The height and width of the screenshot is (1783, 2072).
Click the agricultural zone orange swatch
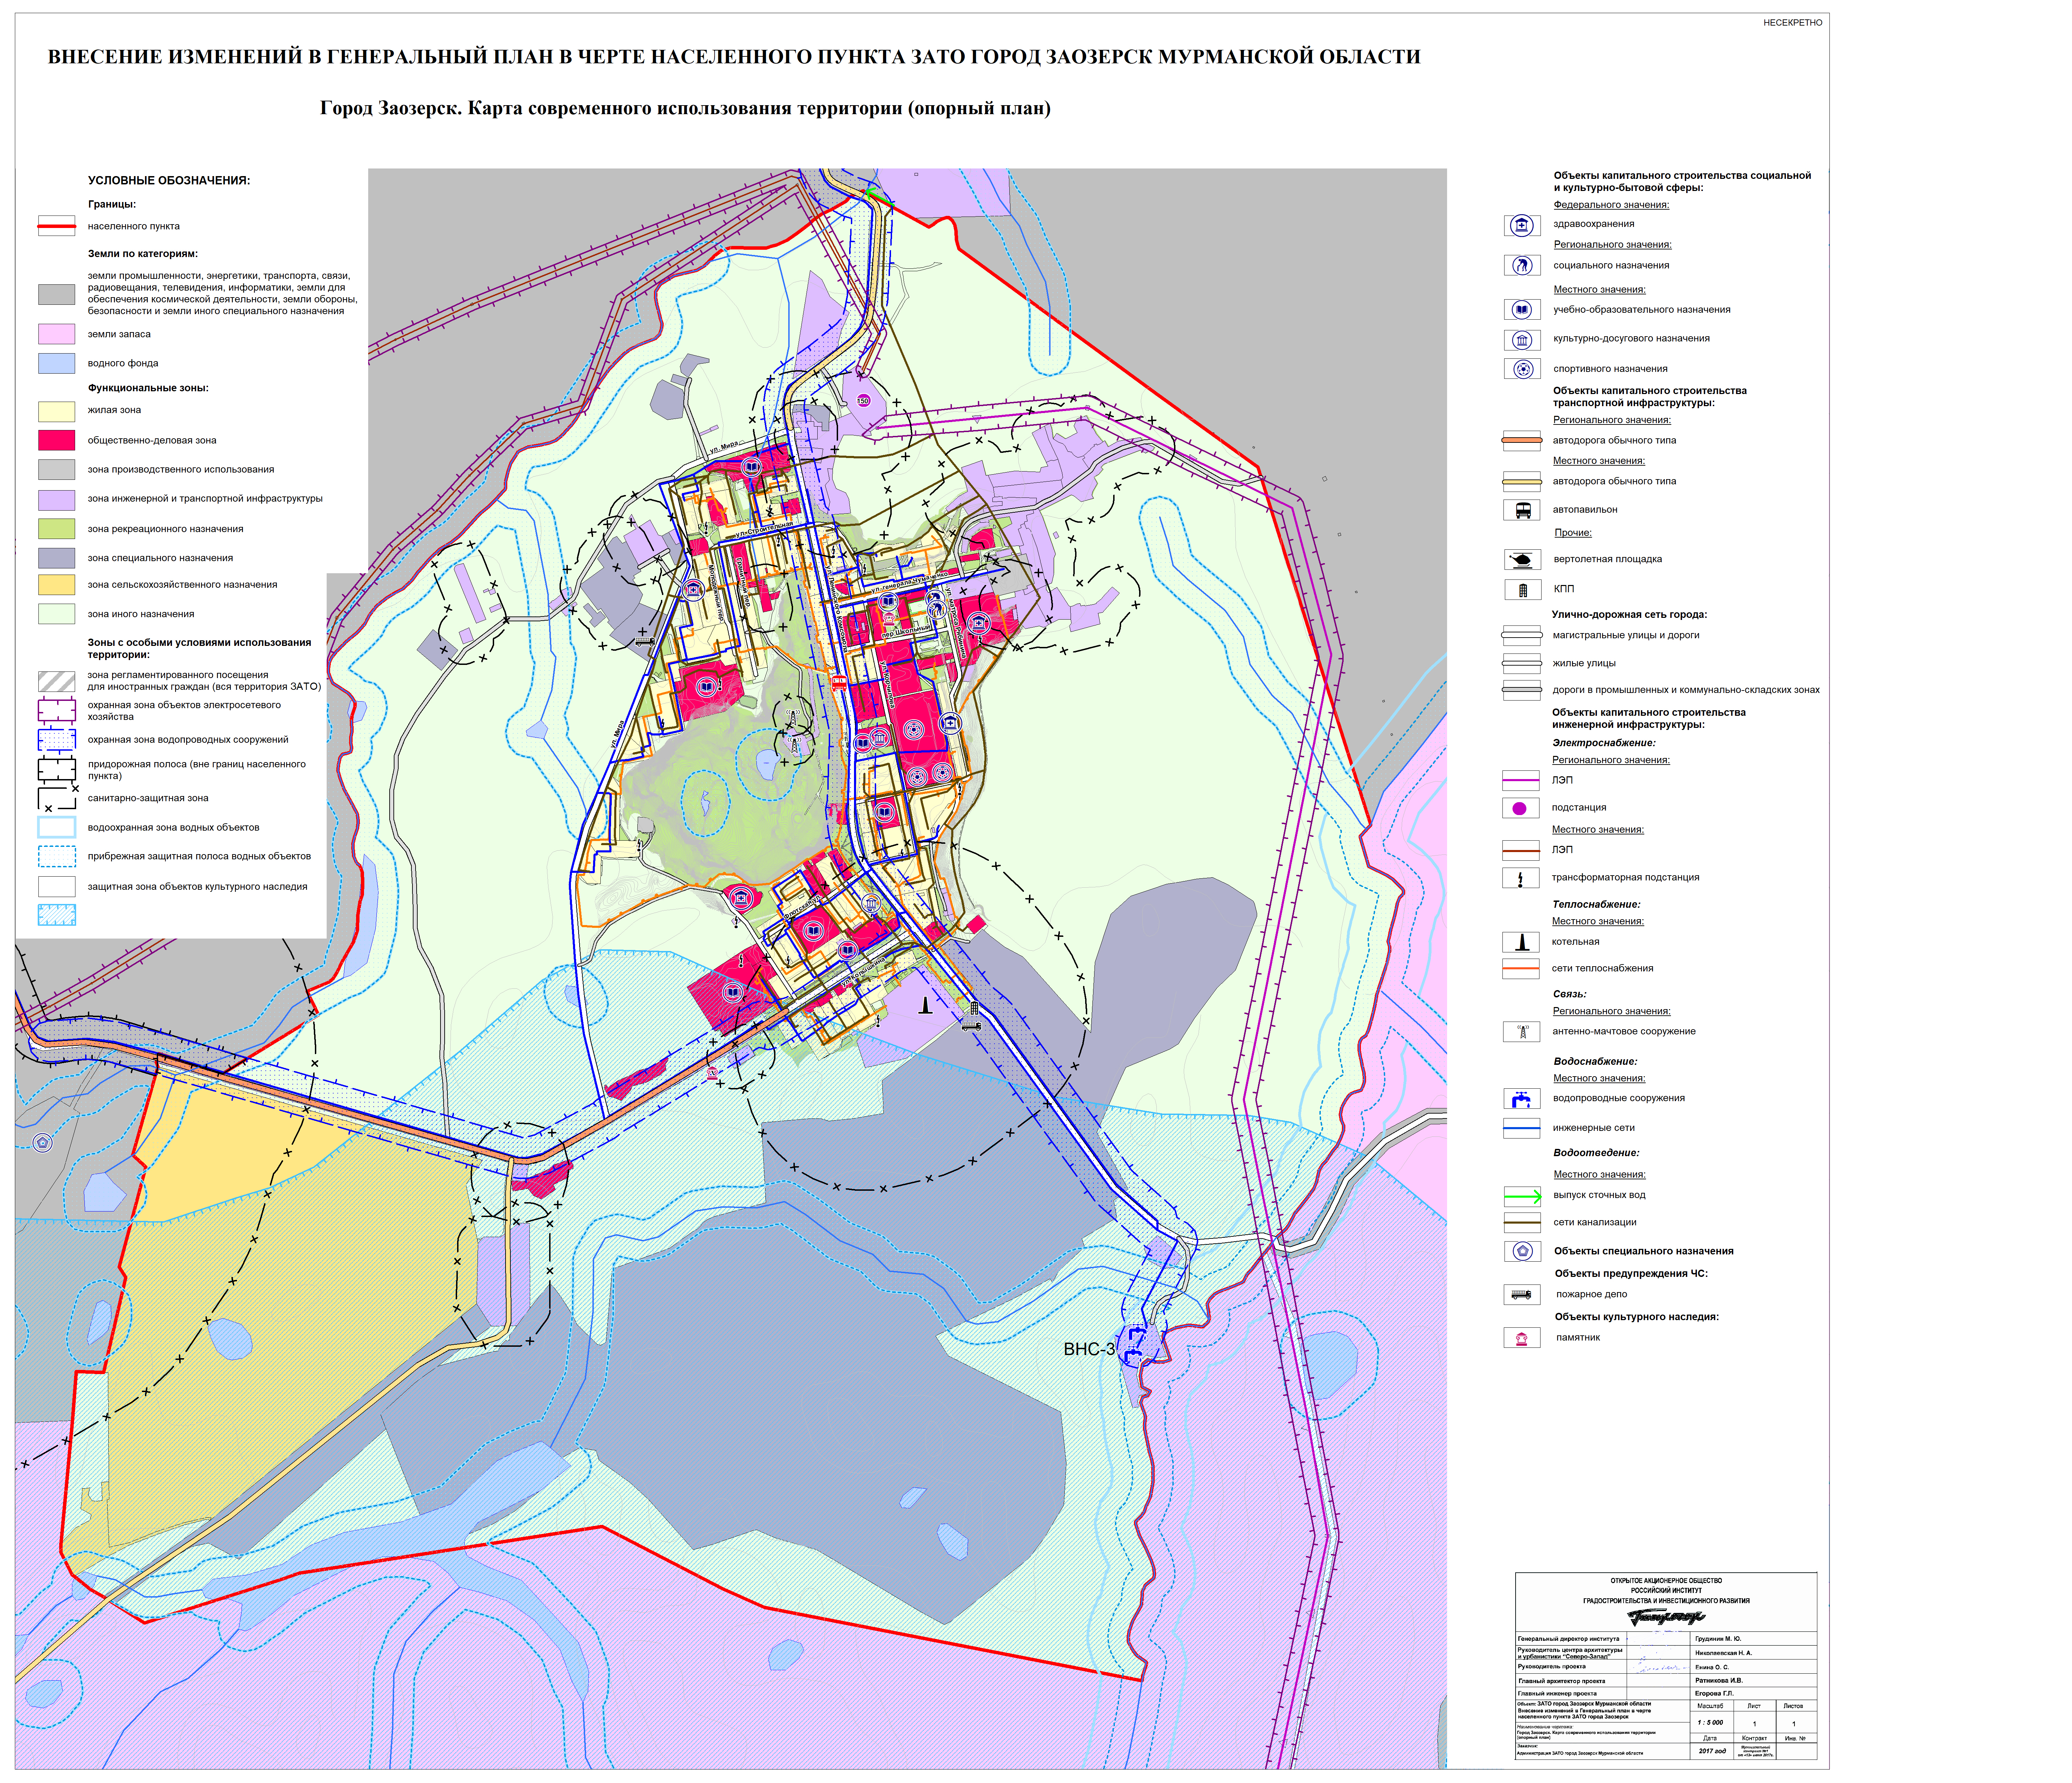tap(57, 585)
